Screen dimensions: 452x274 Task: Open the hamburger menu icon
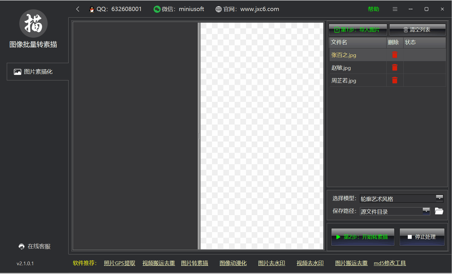(395, 9)
